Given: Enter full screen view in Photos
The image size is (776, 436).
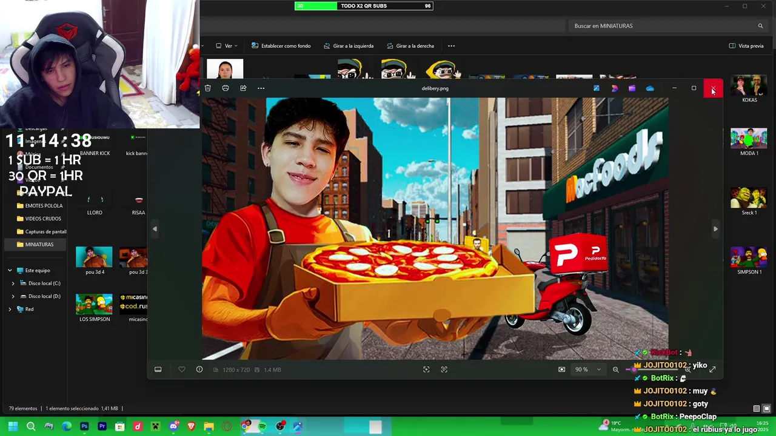Looking at the screenshot, I should click(x=712, y=369).
